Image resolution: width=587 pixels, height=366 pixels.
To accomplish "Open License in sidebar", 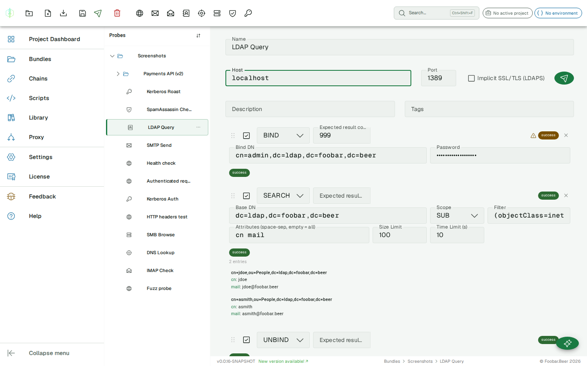I will coord(52,176).
